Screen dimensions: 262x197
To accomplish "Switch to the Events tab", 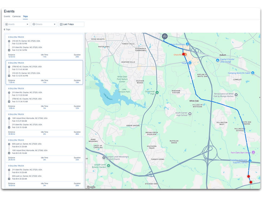I will 7,16.
